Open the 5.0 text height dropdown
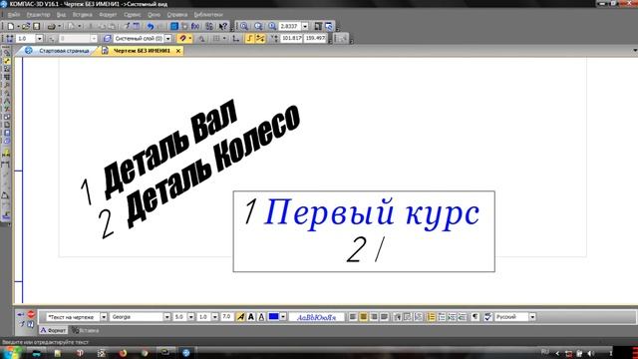 pos(190,317)
